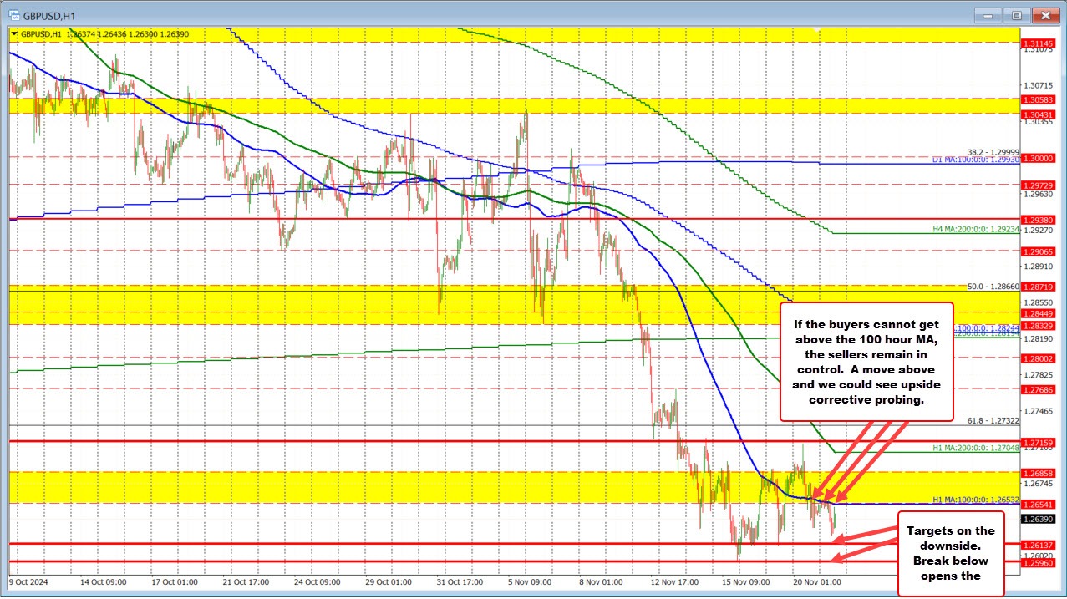Click the 1.29630 price scale value
This screenshot has height=599, width=1067.
[x=1039, y=194]
